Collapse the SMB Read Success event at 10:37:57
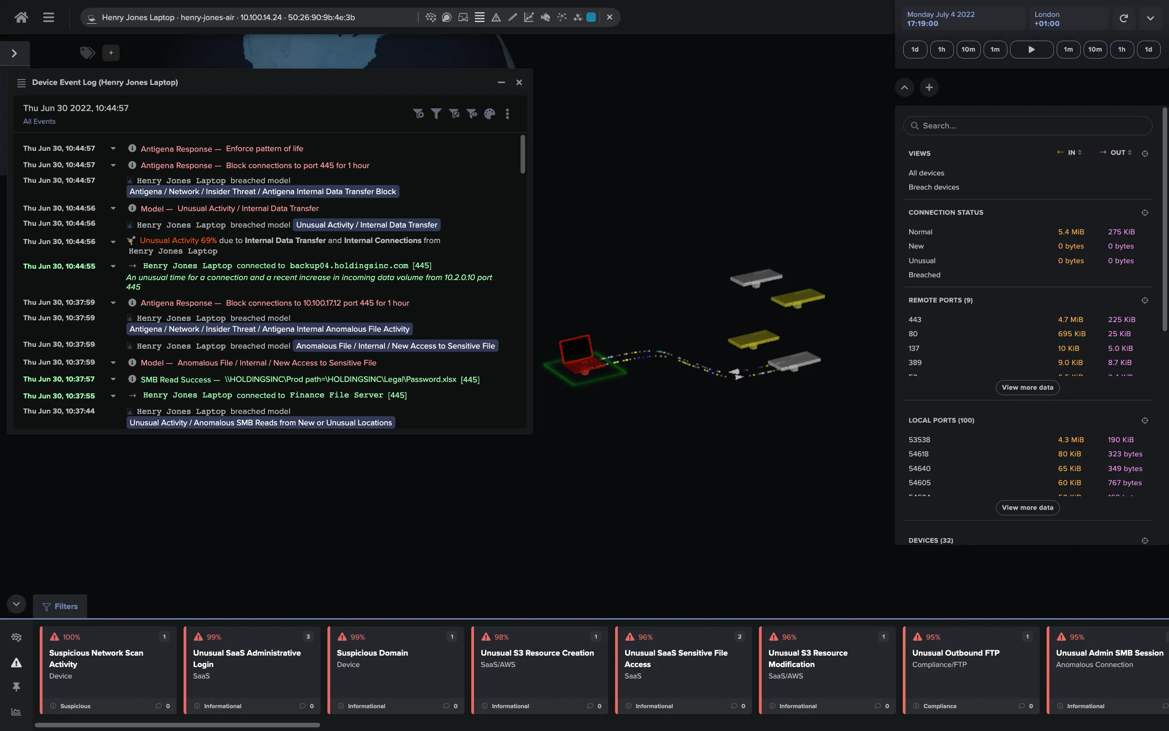 point(114,379)
